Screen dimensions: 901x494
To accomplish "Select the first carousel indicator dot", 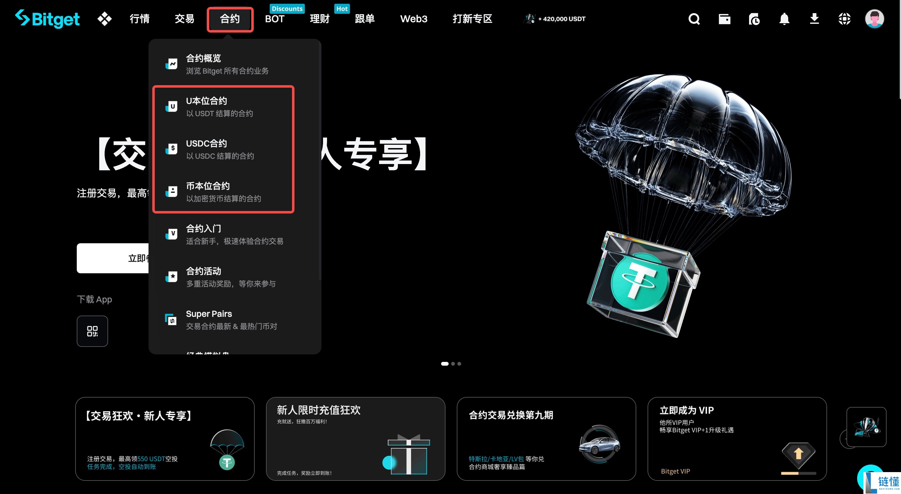I will (x=445, y=363).
